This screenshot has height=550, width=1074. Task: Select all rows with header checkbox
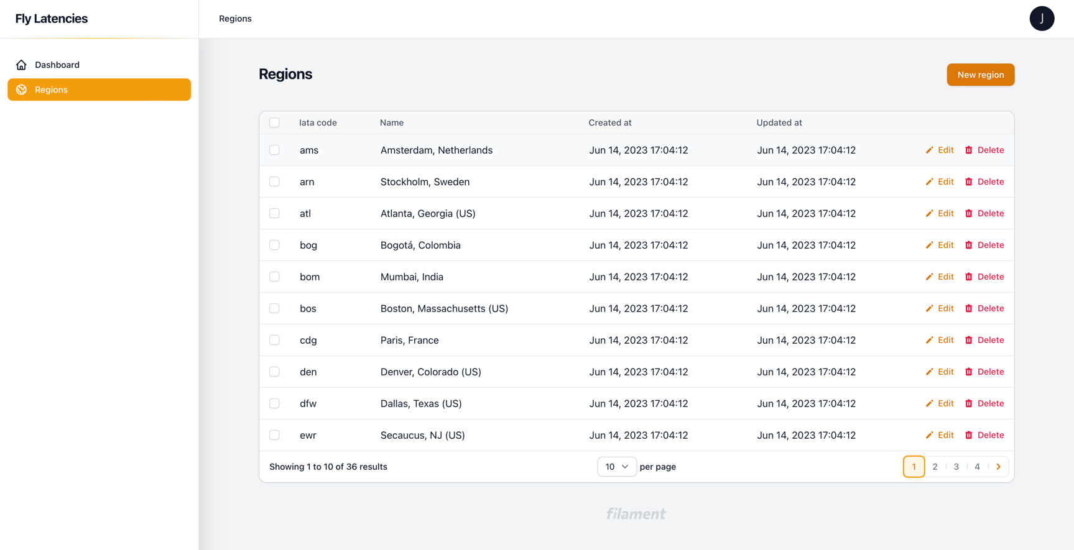274,122
